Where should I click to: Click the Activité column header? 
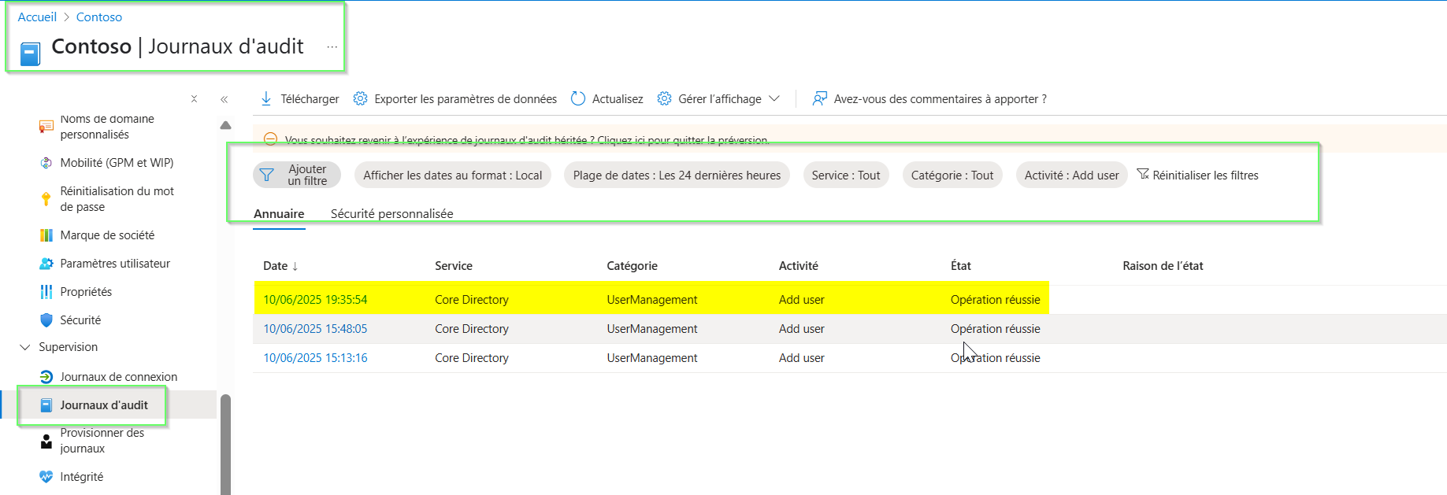[x=798, y=266]
